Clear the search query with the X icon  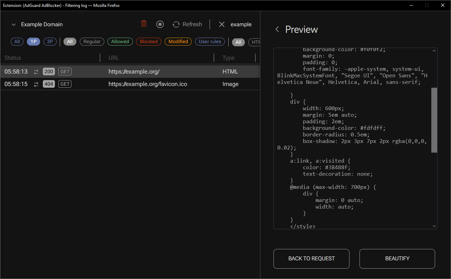(221, 24)
